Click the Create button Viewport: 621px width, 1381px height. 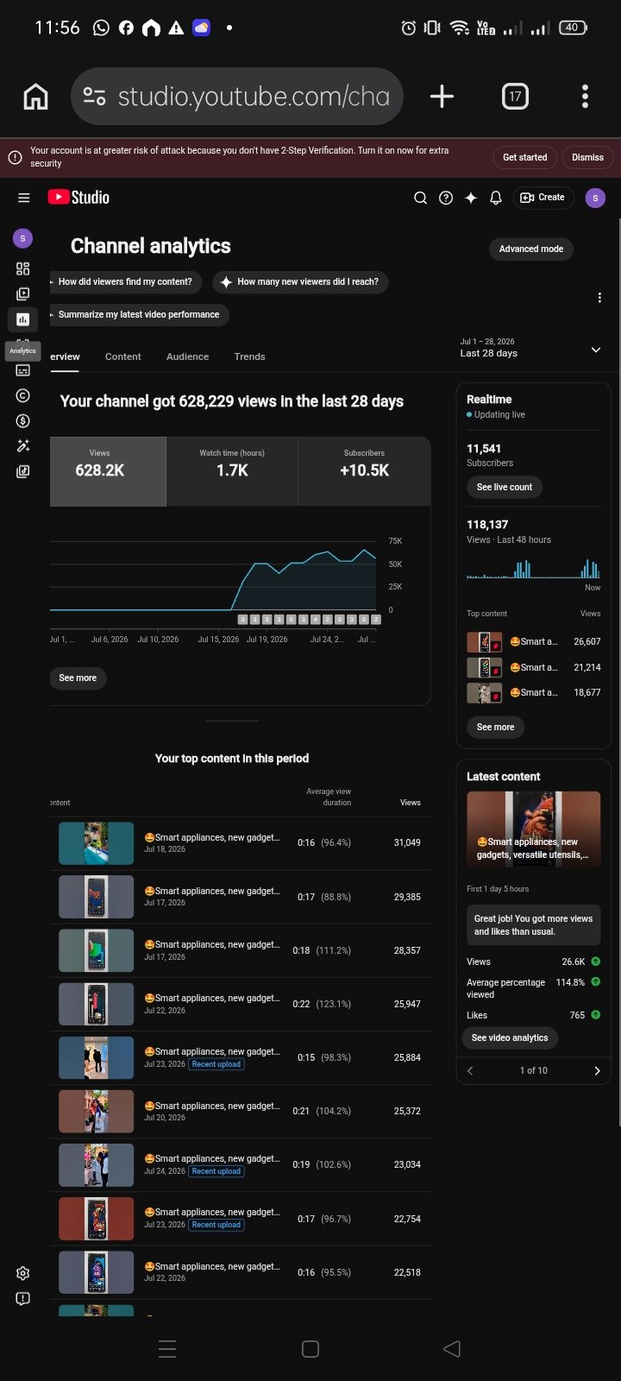(543, 198)
